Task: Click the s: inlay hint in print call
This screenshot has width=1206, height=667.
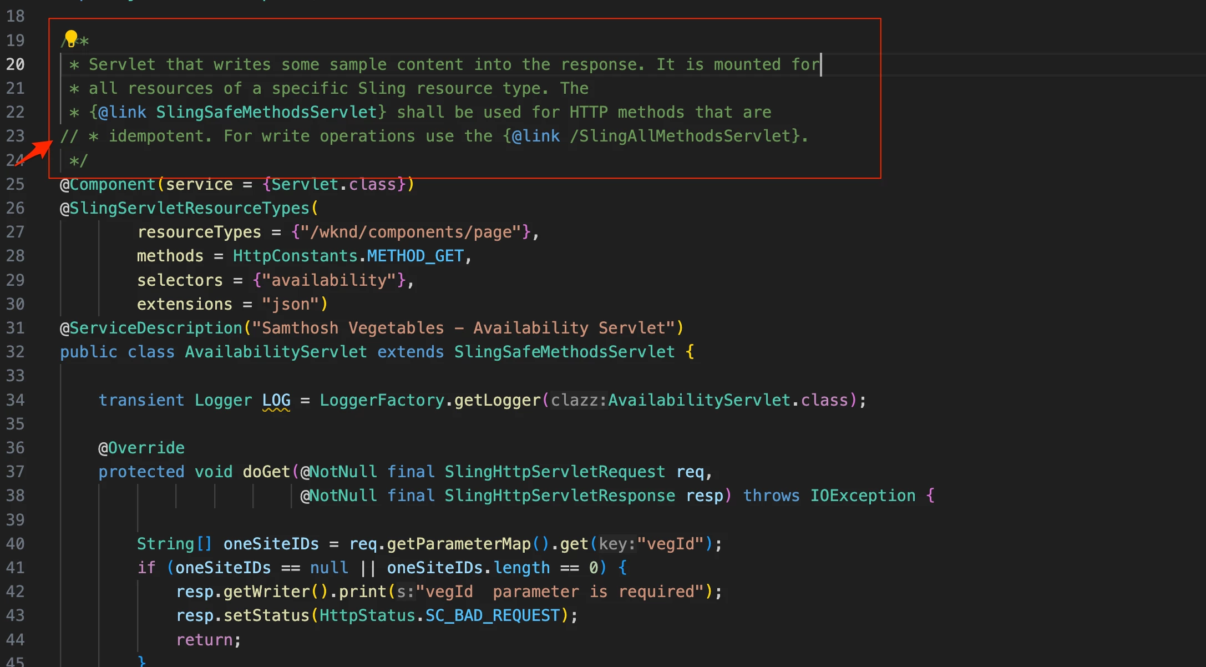Action: (x=406, y=592)
